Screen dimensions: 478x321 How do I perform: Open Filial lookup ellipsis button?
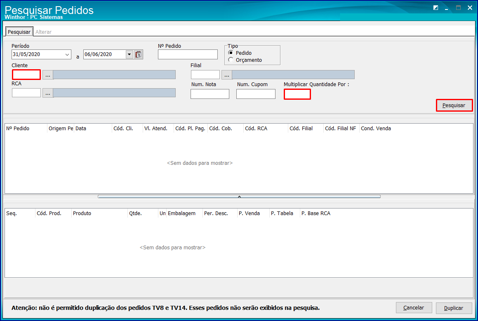tap(227, 75)
